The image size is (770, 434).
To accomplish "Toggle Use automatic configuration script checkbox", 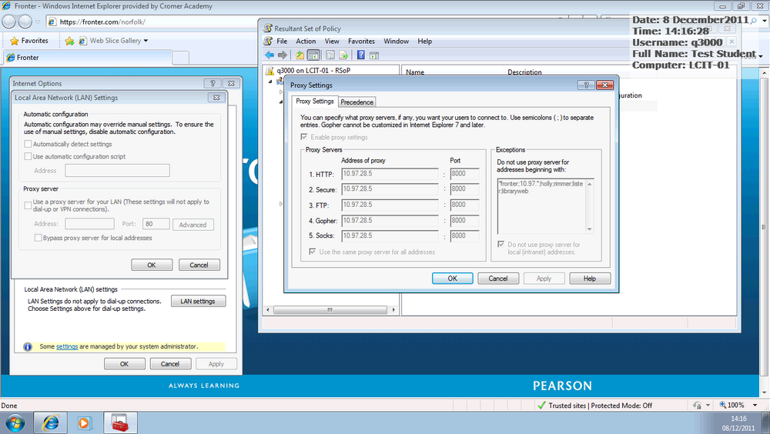I will 28,156.
